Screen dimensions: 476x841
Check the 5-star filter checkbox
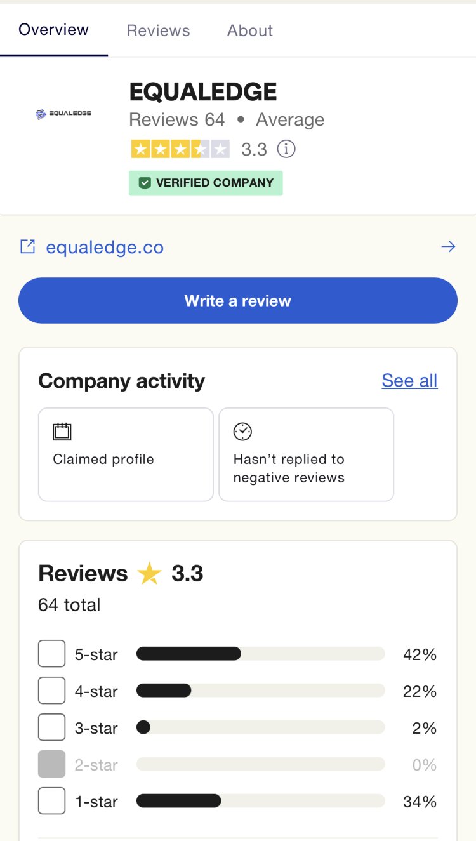pos(51,654)
